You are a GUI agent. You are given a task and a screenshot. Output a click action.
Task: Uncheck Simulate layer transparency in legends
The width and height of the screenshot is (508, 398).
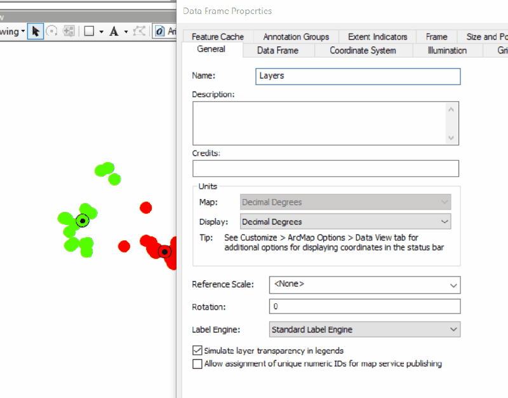(197, 350)
